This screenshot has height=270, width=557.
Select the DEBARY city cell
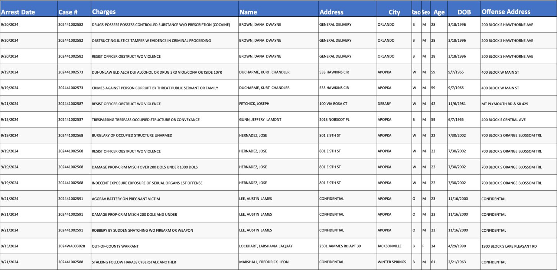pos(394,104)
